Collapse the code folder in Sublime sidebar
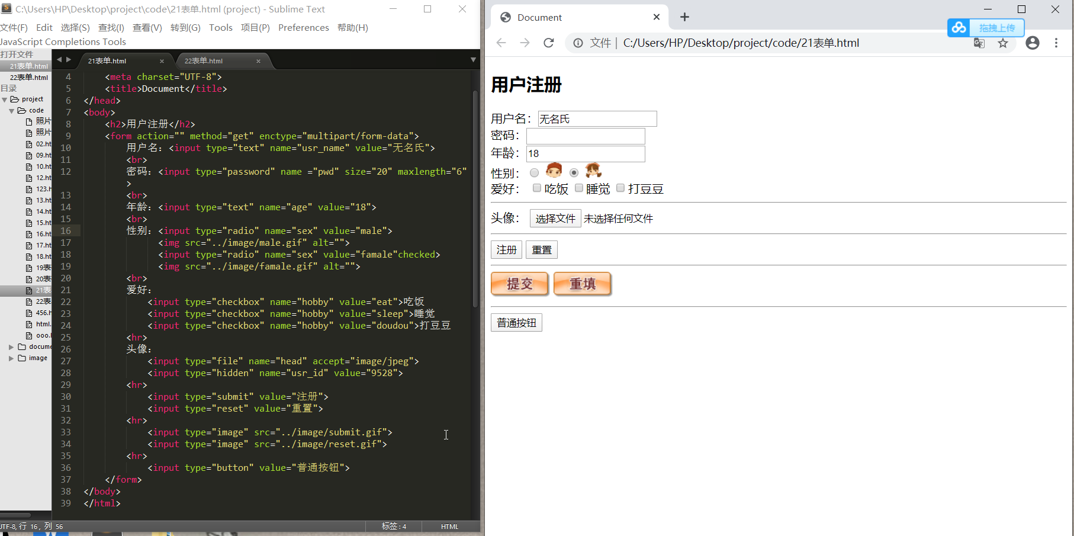This screenshot has width=1074, height=536. pos(12,110)
